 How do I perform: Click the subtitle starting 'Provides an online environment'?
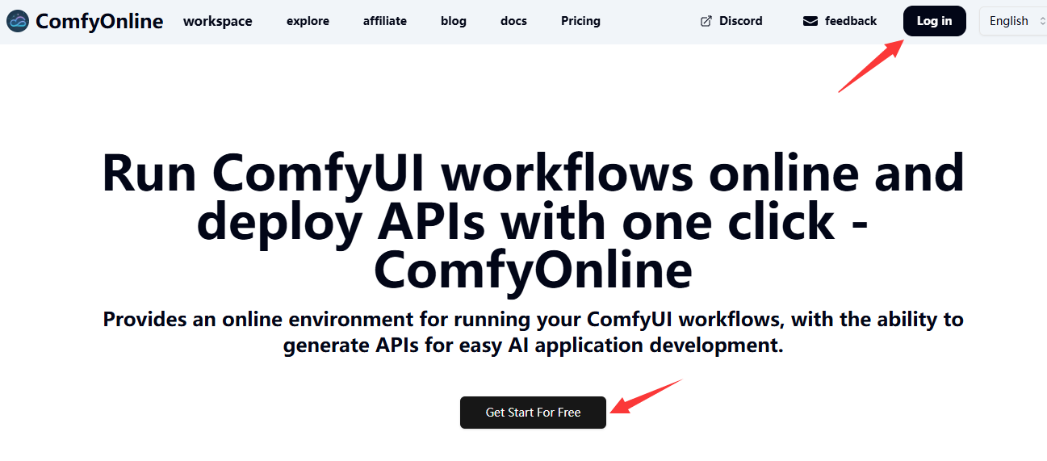pos(533,333)
